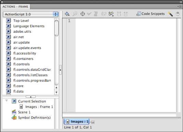The width and height of the screenshot is (183, 132).
Task: Click the arrow icon beside Top Level
Action: coord(9,21)
